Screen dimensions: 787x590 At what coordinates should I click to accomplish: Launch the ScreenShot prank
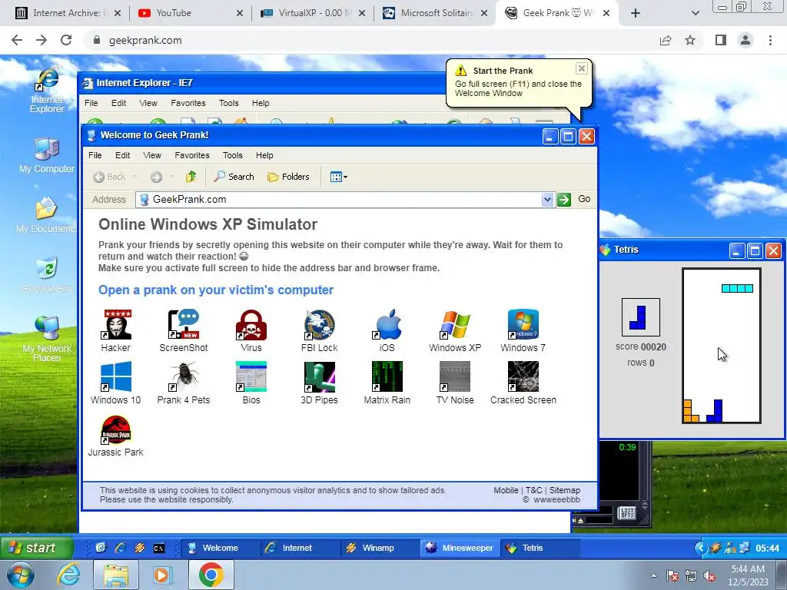click(184, 325)
